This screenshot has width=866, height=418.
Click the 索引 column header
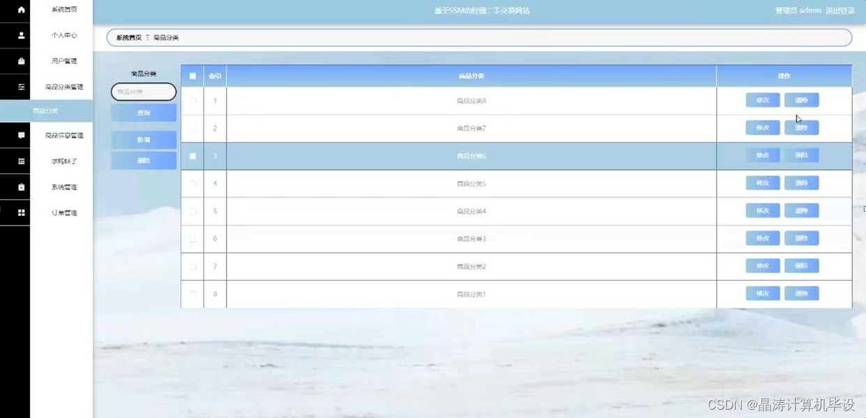[215, 76]
